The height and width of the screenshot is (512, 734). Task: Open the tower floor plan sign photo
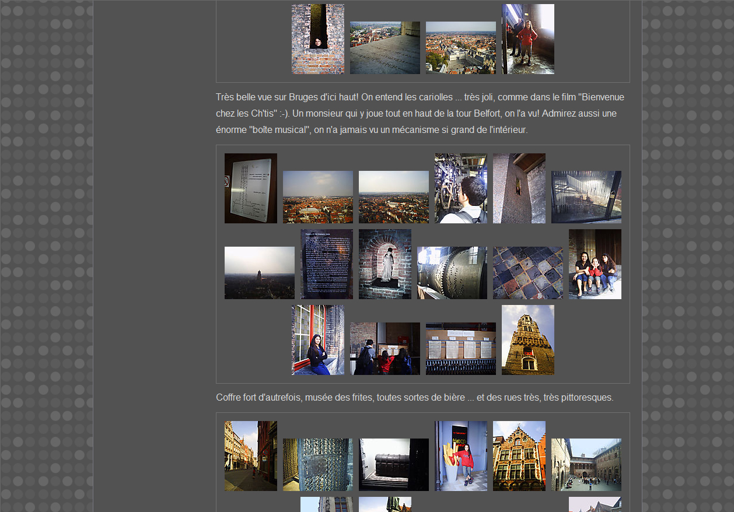(x=250, y=188)
